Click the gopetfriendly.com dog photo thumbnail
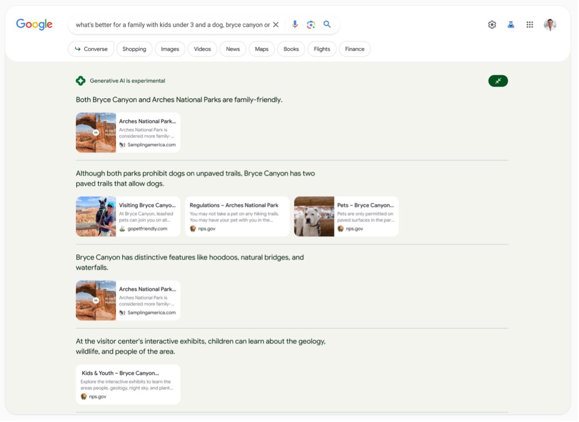This screenshot has width=579, height=422. pos(96,216)
